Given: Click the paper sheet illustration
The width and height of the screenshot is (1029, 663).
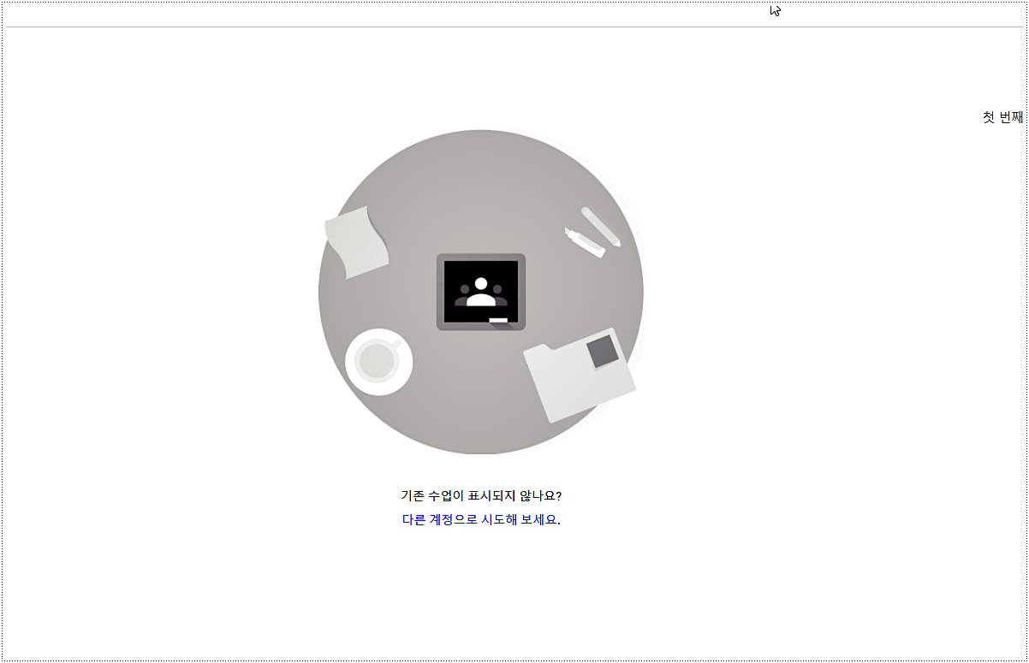Looking at the screenshot, I should (356, 242).
